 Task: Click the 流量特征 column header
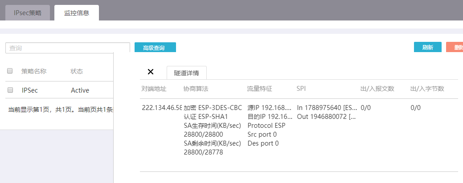[x=259, y=89]
